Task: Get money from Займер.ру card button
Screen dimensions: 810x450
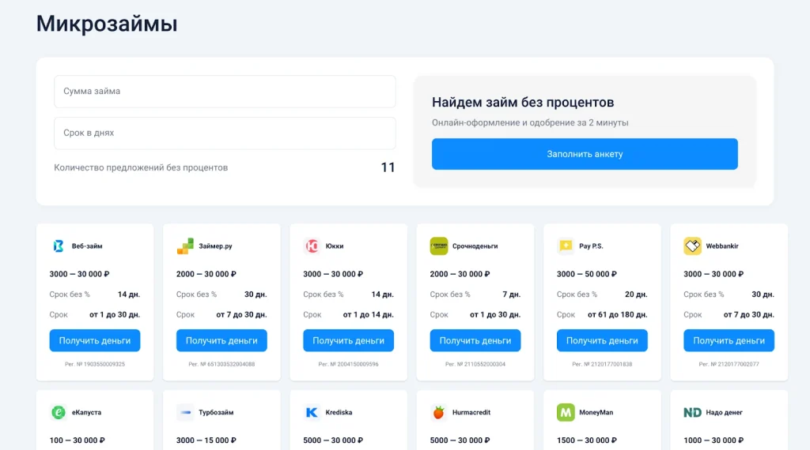Action: (x=221, y=340)
